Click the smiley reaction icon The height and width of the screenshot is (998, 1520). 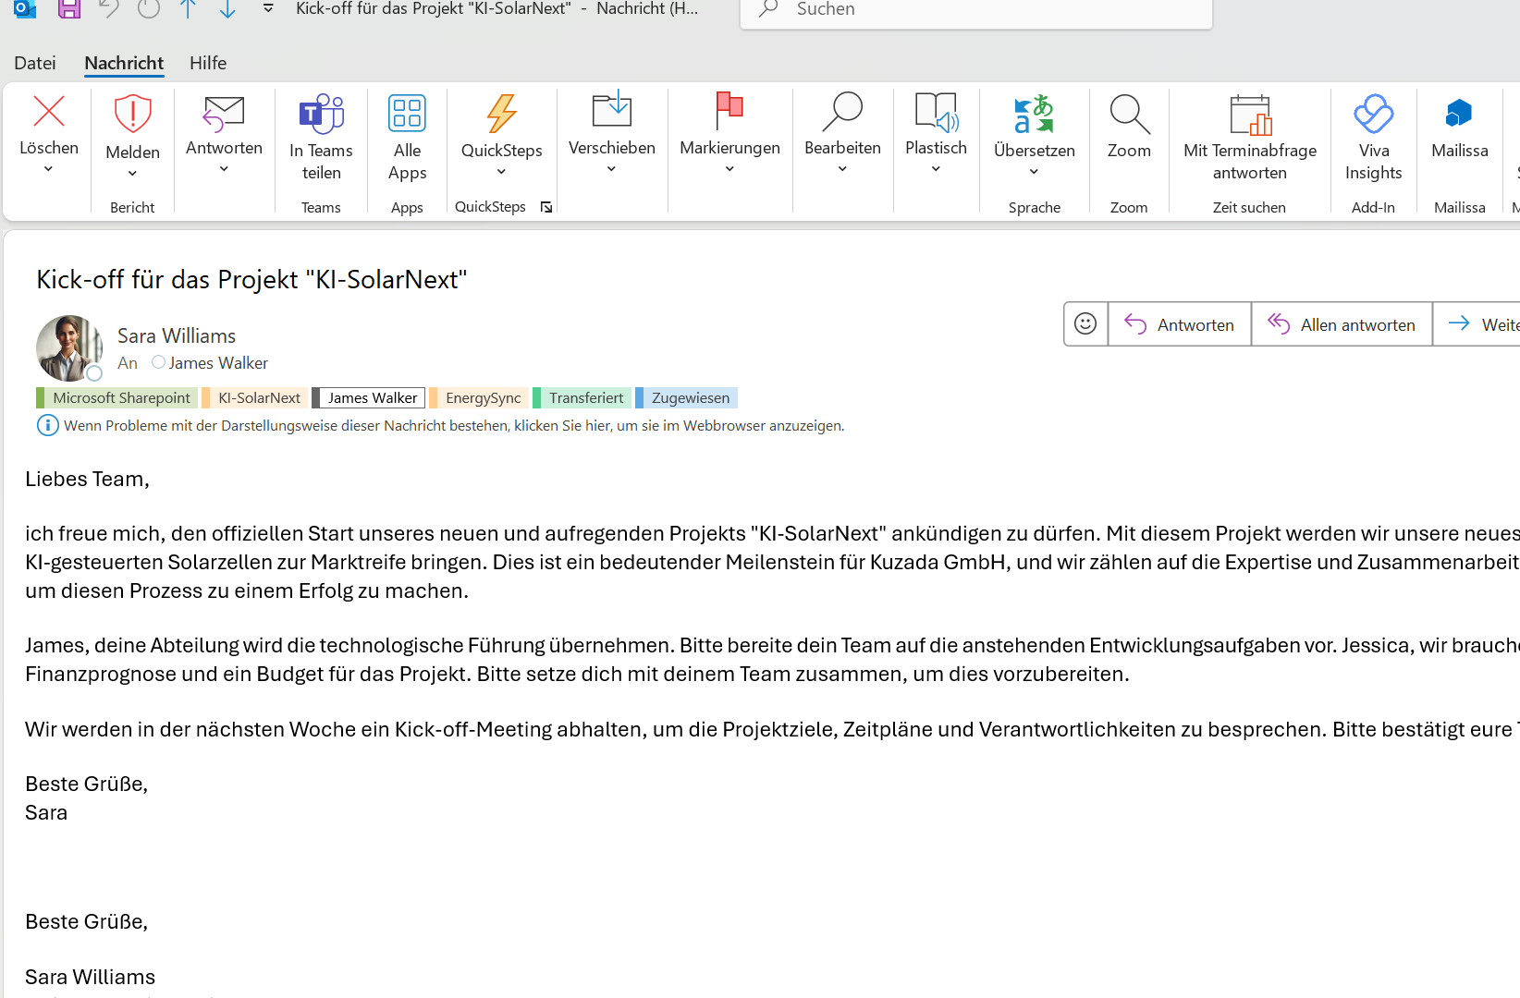tap(1085, 323)
